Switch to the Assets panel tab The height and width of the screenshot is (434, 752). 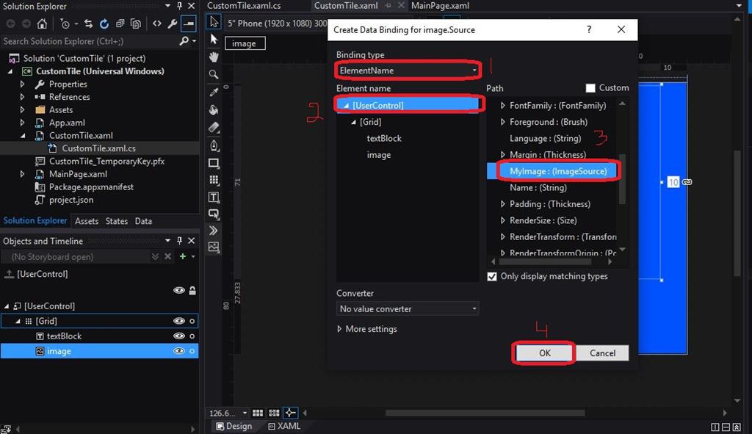pyautogui.click(x=87, y=221)
